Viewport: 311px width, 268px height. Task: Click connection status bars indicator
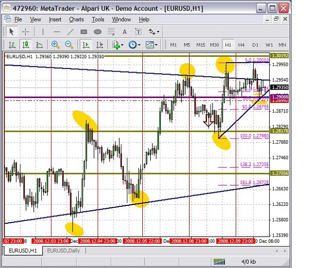[219, 262]
